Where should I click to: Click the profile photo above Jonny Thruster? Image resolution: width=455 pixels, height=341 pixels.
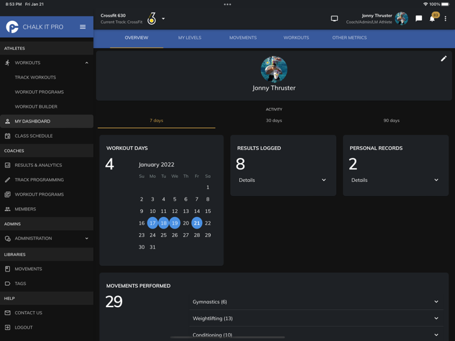[274, 69]
